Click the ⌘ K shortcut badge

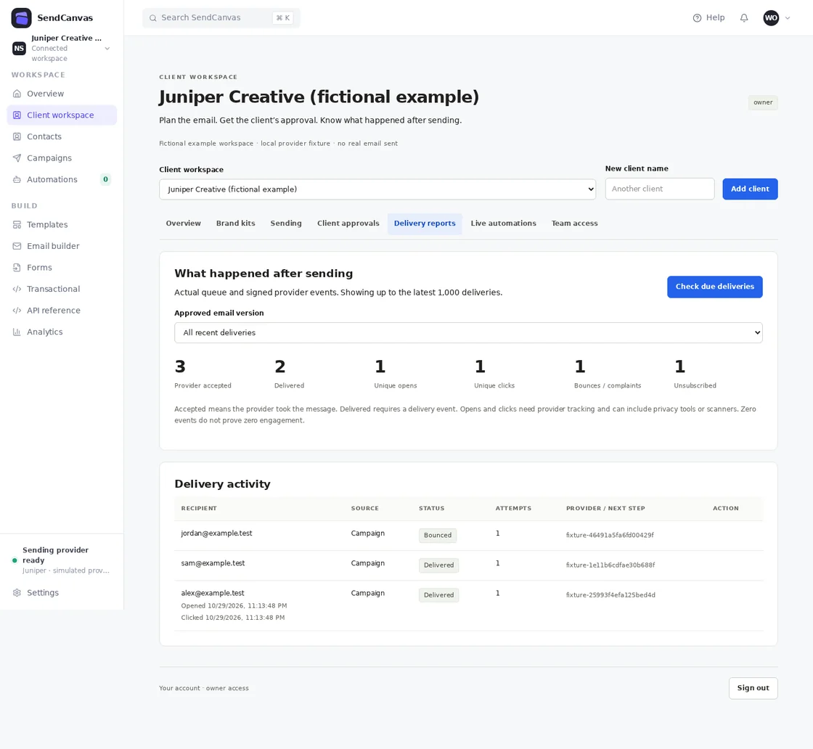click(x=283, y=18)
